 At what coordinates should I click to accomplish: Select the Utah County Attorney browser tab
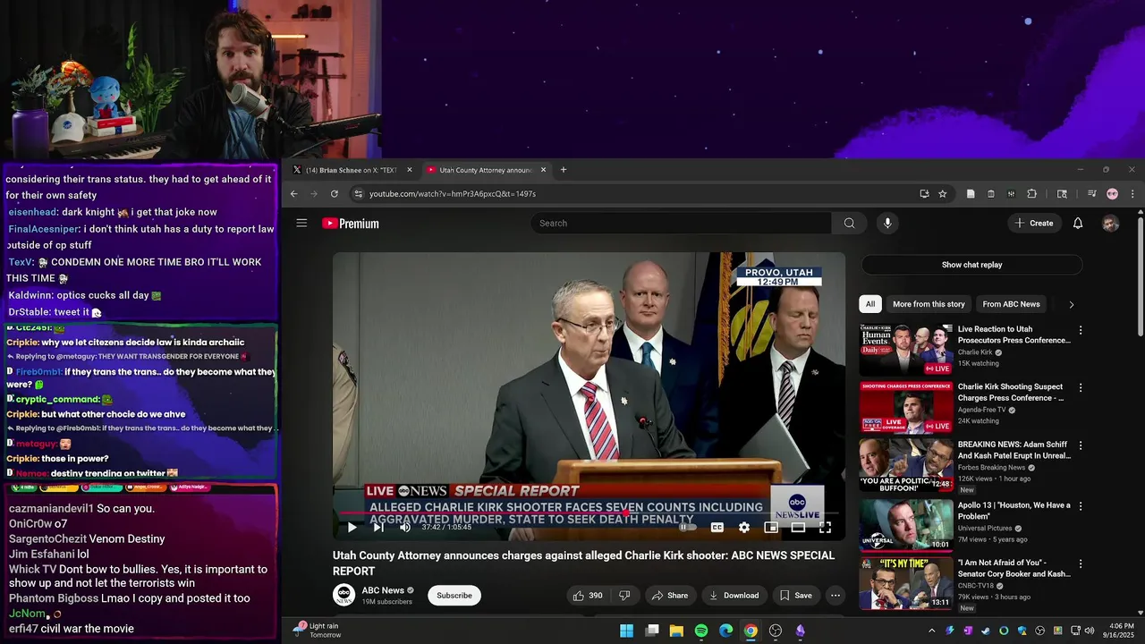(x=485, y=170)
